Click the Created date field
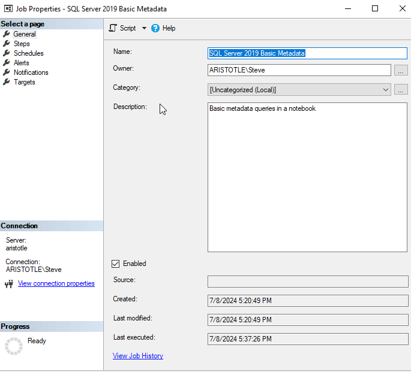411x372 pixels. coord(308,301)
